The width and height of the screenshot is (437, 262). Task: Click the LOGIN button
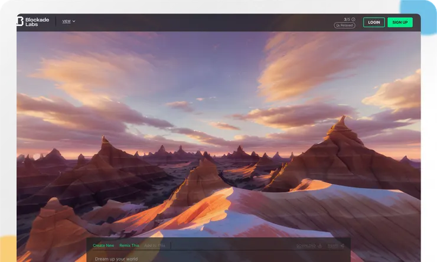(374, 22)
